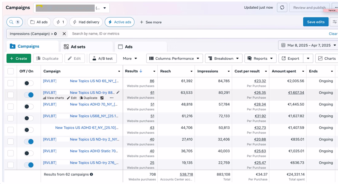Remove the Impressions filter with the X
Image resolution: width=338 pixels, height=184 pixels.
click(x=64, y=34)
